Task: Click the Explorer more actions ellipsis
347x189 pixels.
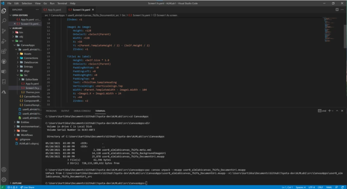Action: 37,10
